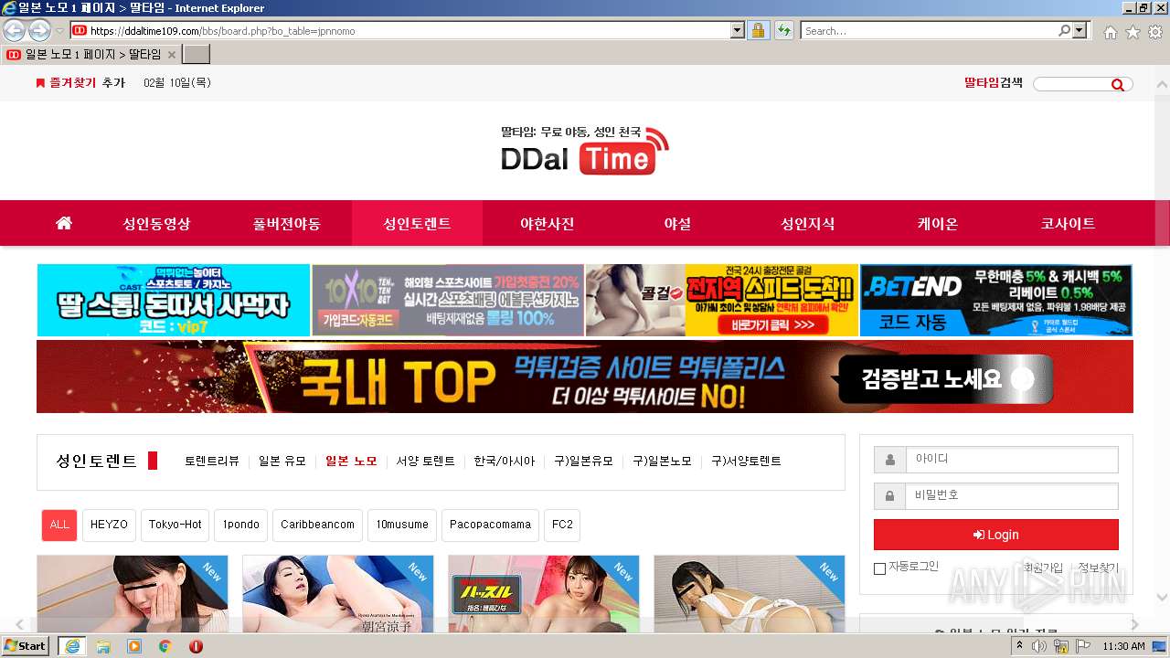Click the red Login button

(996, 535)
